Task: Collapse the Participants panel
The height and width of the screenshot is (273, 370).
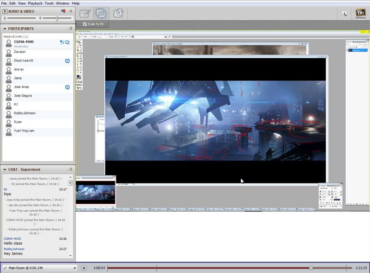Action: (x=5, y=29)
